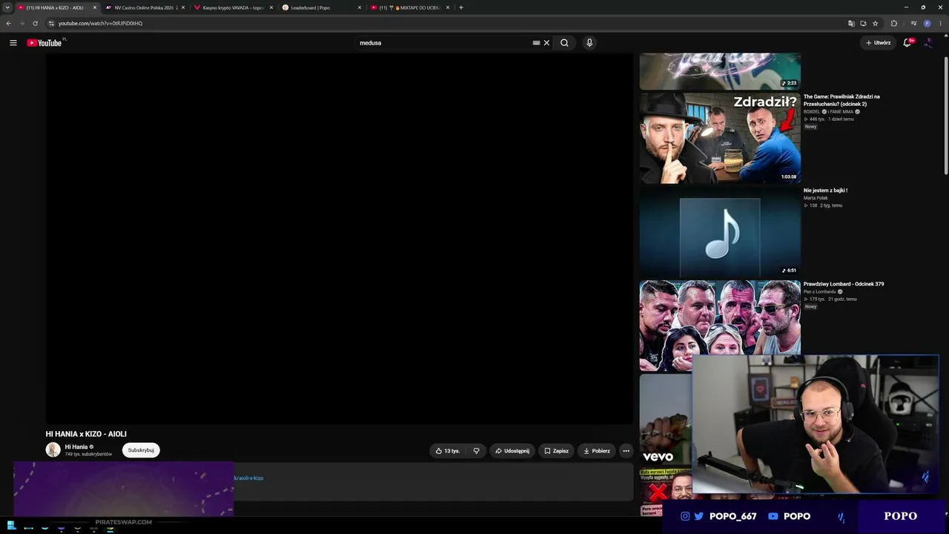Clear the search text with the X
The width and height of the screenshot is (949, 534).
pos(546,43)
